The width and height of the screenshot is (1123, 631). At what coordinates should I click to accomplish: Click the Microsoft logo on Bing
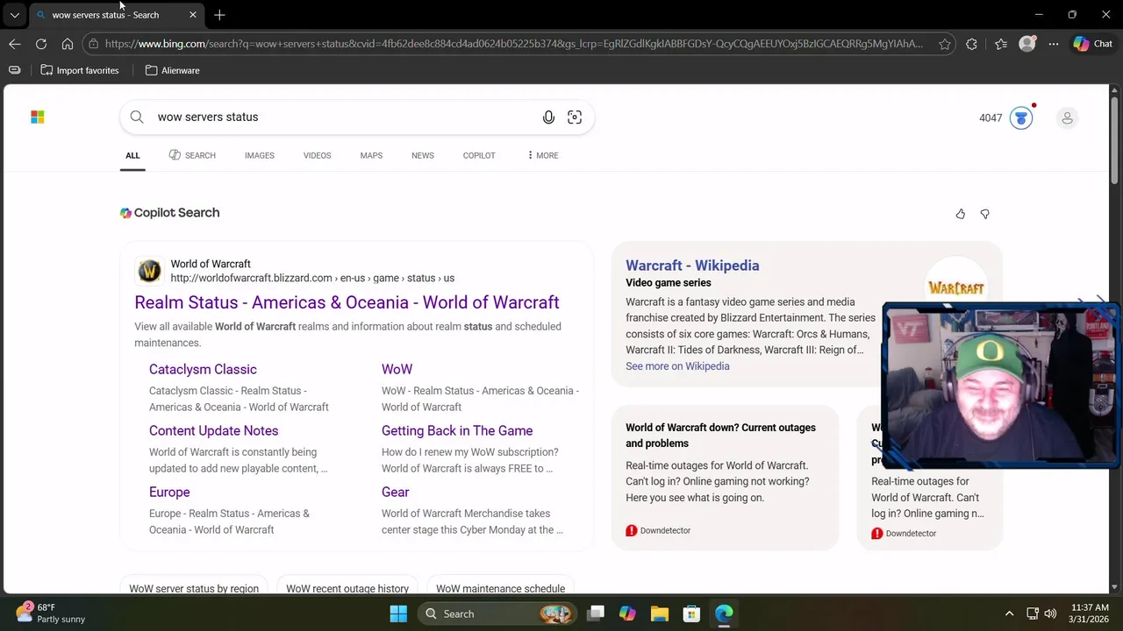pyautogui.click(x=38, y=117)
